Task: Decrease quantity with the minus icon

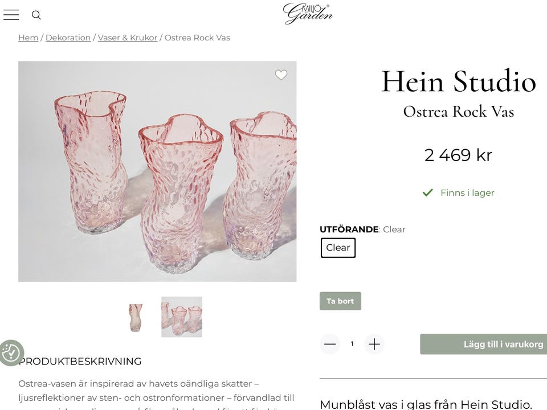Action: pos(329,344)
